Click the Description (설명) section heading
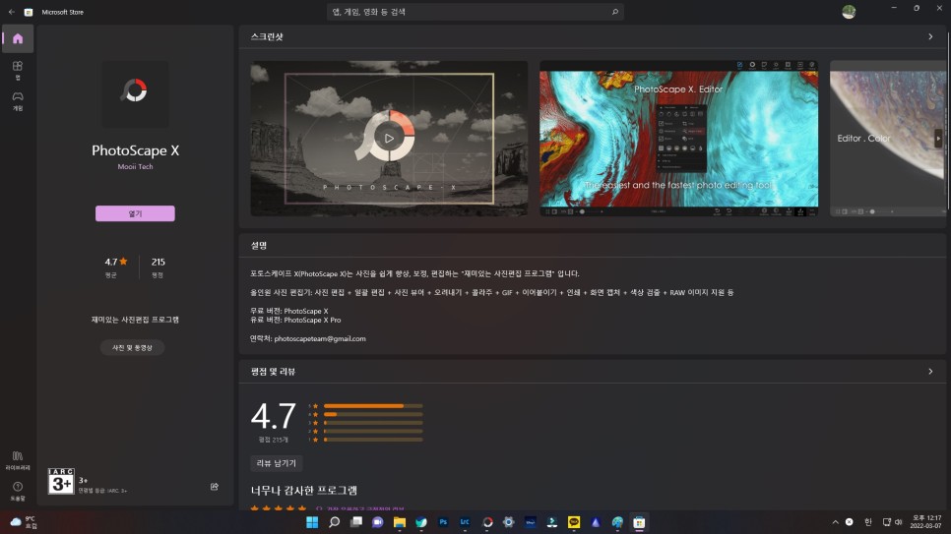Screen dimensions: 951x534 click(259, 246)
